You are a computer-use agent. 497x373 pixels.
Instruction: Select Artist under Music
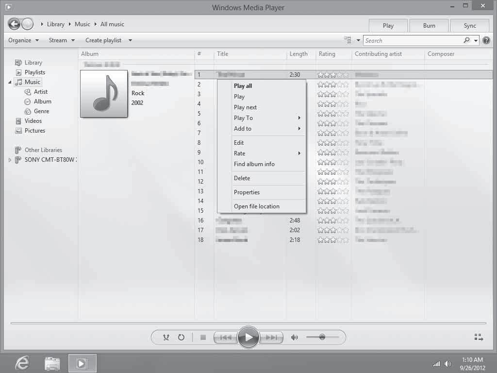coord(41,92)
